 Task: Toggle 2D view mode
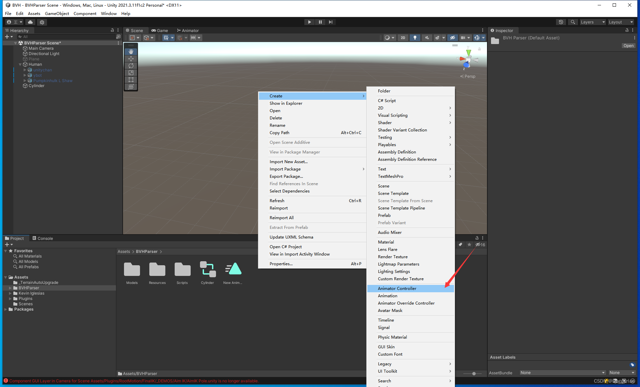tap(403, 38)
